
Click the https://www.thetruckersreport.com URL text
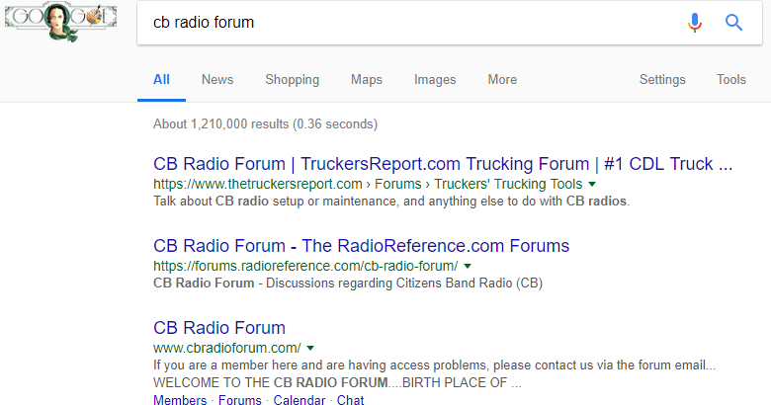click(x=258, y=185)
